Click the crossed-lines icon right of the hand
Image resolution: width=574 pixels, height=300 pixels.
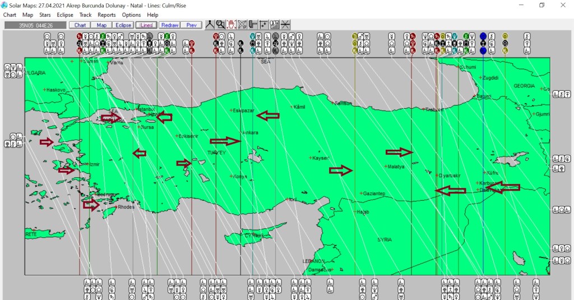[x=242, y=25]
